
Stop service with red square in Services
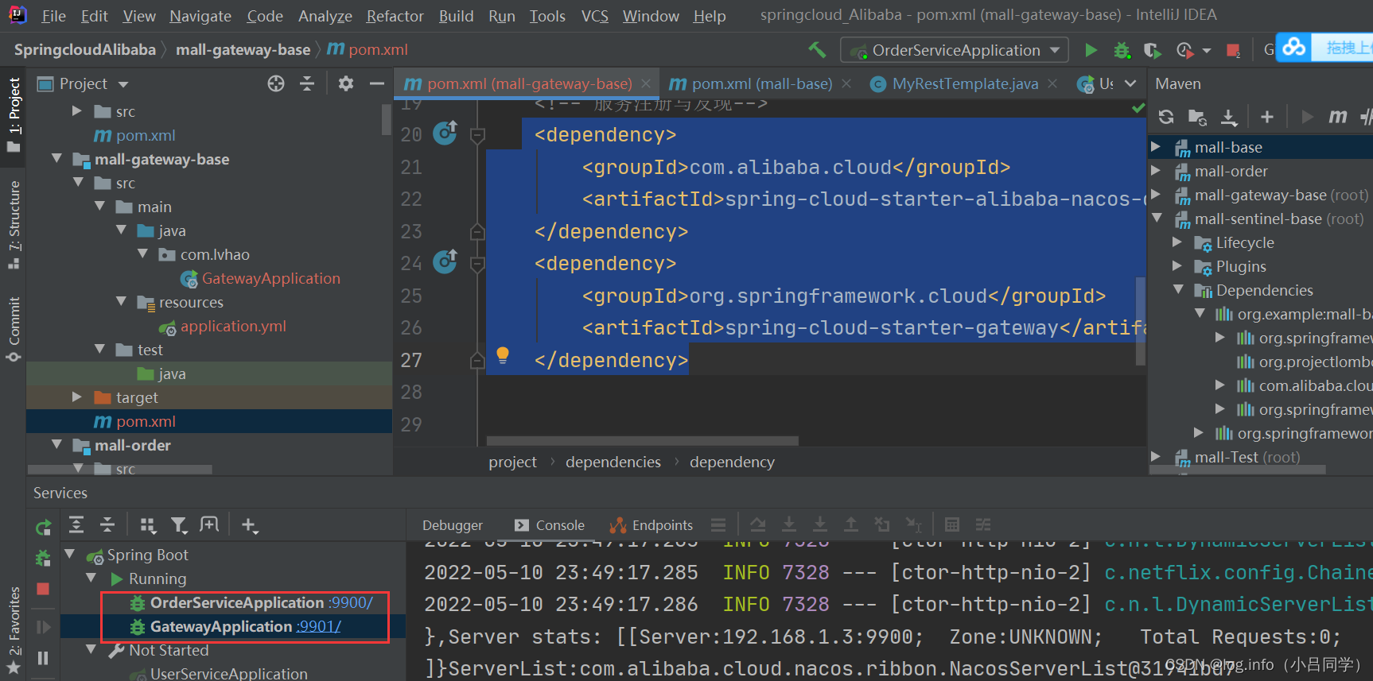(x=43, y=589)
